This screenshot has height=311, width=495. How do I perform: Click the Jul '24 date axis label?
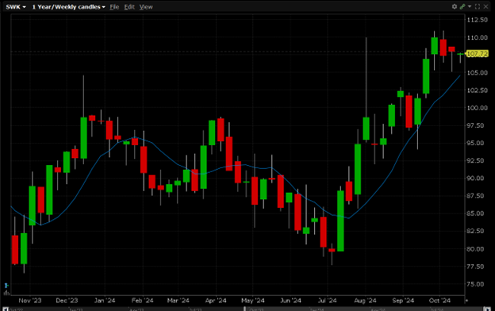tap(327, 300)
